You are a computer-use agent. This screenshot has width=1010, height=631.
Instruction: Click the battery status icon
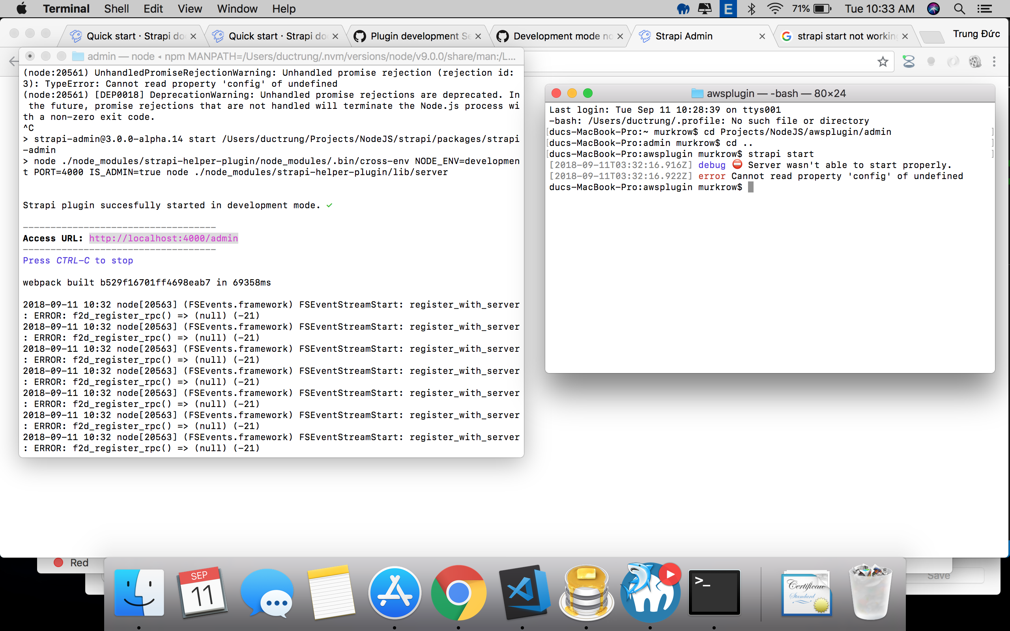tap(823, 8)
